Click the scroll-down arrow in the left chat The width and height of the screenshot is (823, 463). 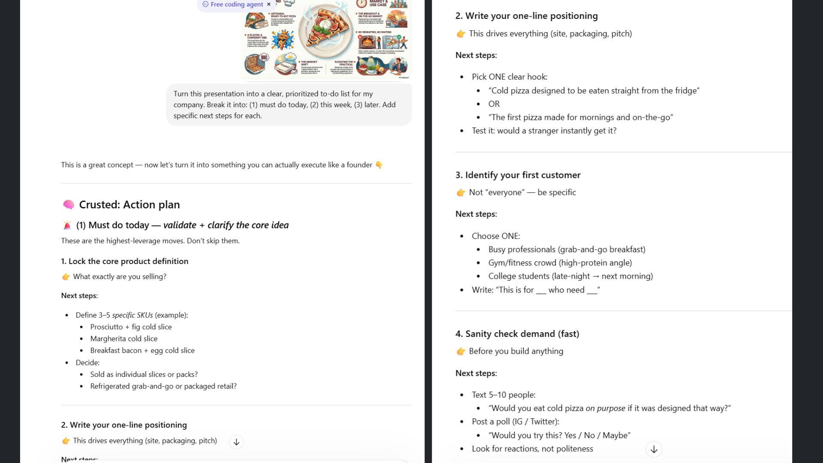coord(236,442)
